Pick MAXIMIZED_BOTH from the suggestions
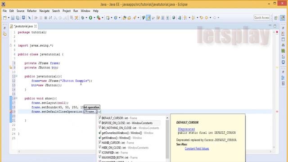Viewport: 288px width, 162px height. point(129,157)
